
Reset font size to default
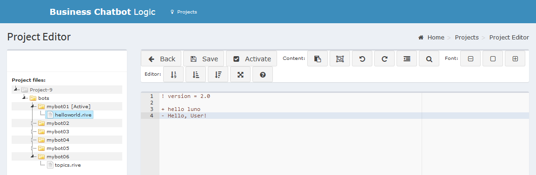[x=493, y=58]
